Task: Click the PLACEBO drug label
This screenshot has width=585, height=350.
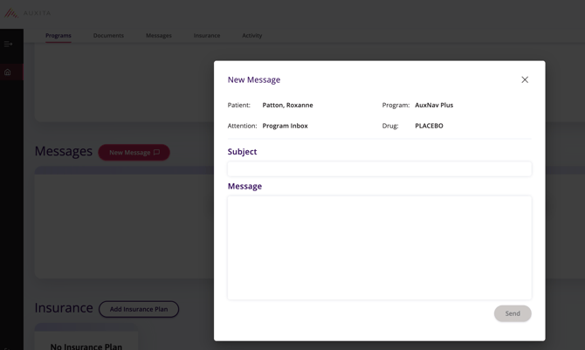Action: [x=429, y=126]
